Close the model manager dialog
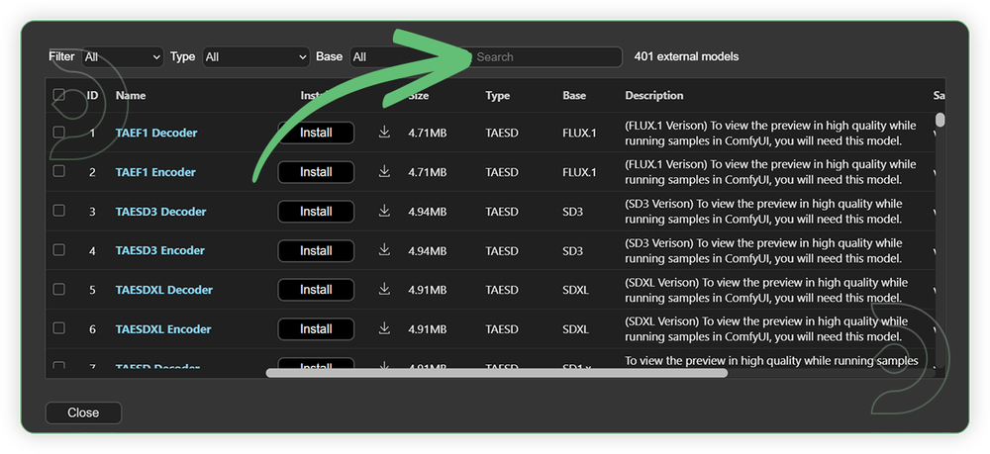 [83, 413]
